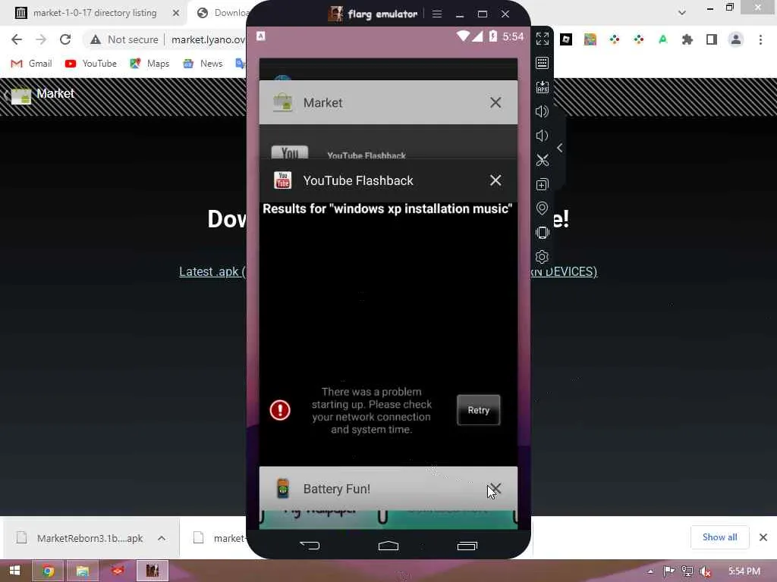The width and height of the screenshot is (777, 582).
Task: Open News bookmark
Action: click(x=203, y=64)
